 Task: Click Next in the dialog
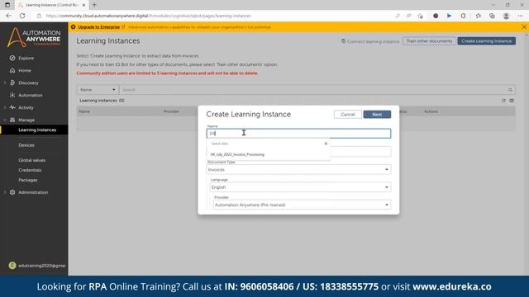pos(377,115)
